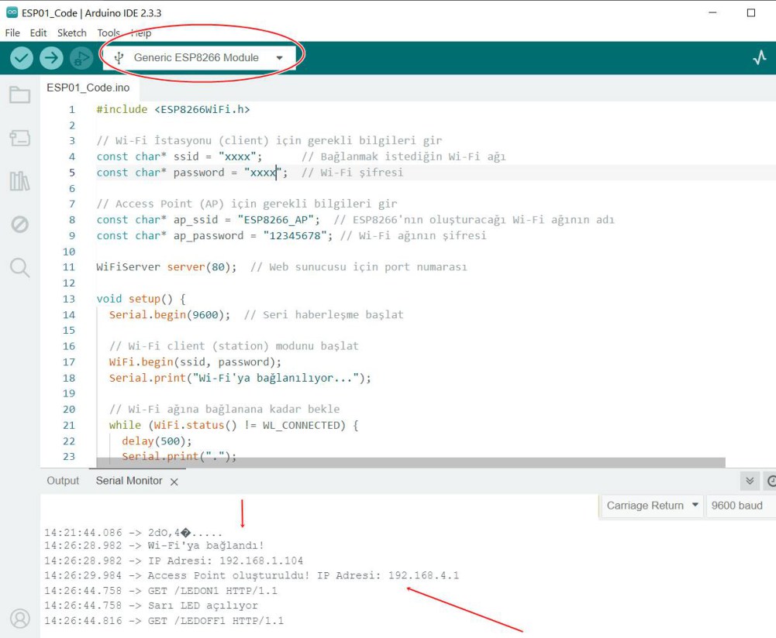This screenshot has height=638, width=776.
Task: Click the ap_password = "12345678" declaration
Action: 215,235
